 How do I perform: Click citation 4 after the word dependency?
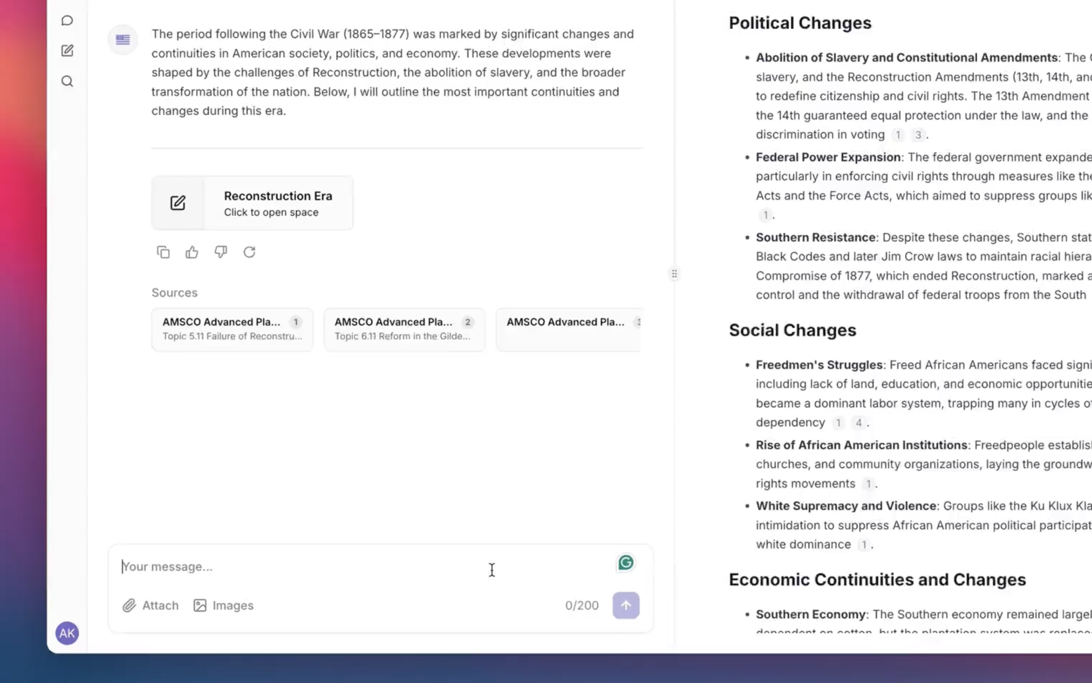859,423
